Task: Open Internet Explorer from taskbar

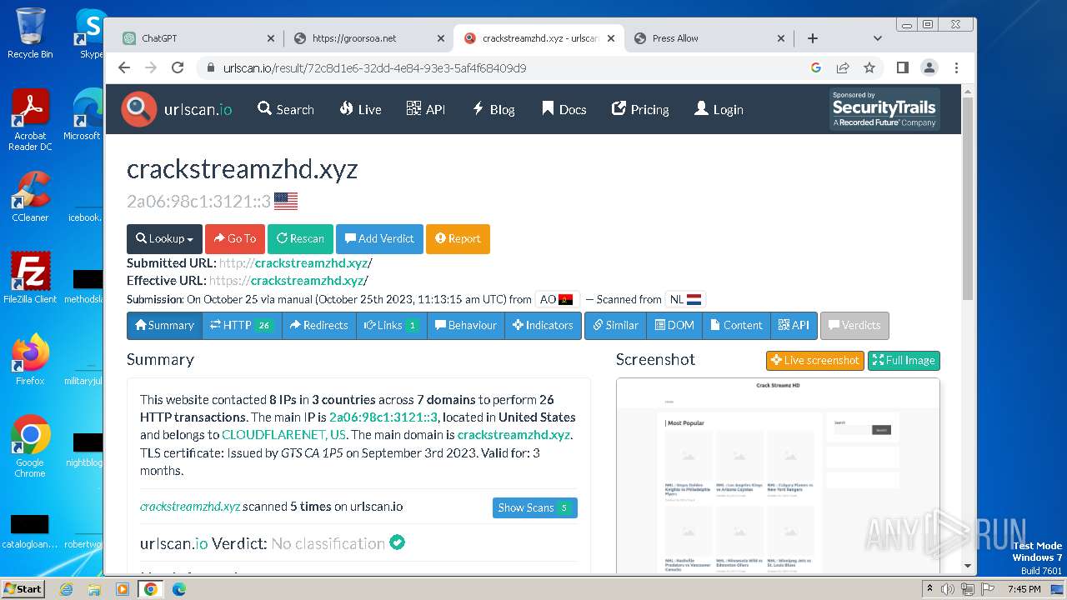Action: [x=66, y=589]
